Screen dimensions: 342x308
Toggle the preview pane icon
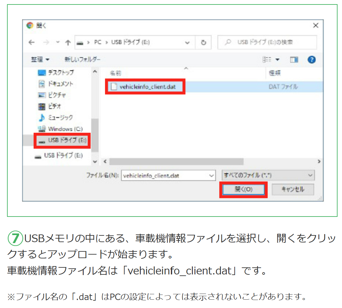(294, 59)
